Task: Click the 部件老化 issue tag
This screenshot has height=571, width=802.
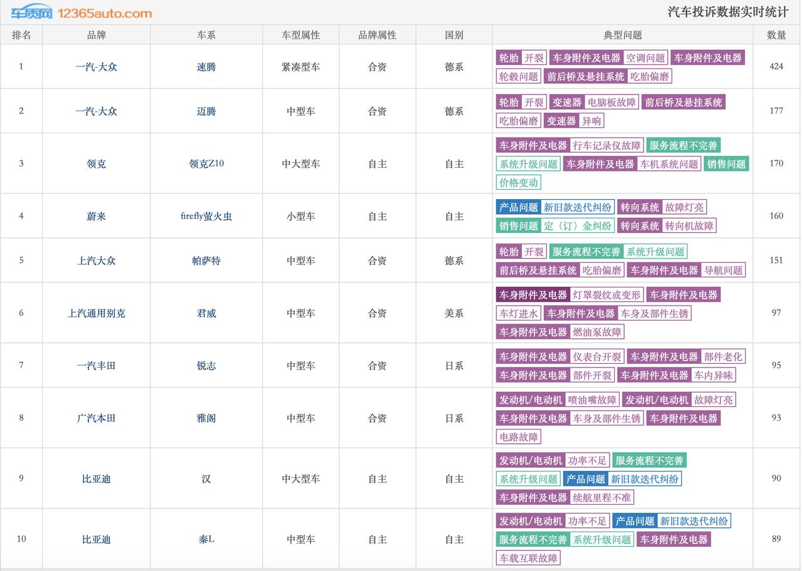Action: [x=723, y=357]
